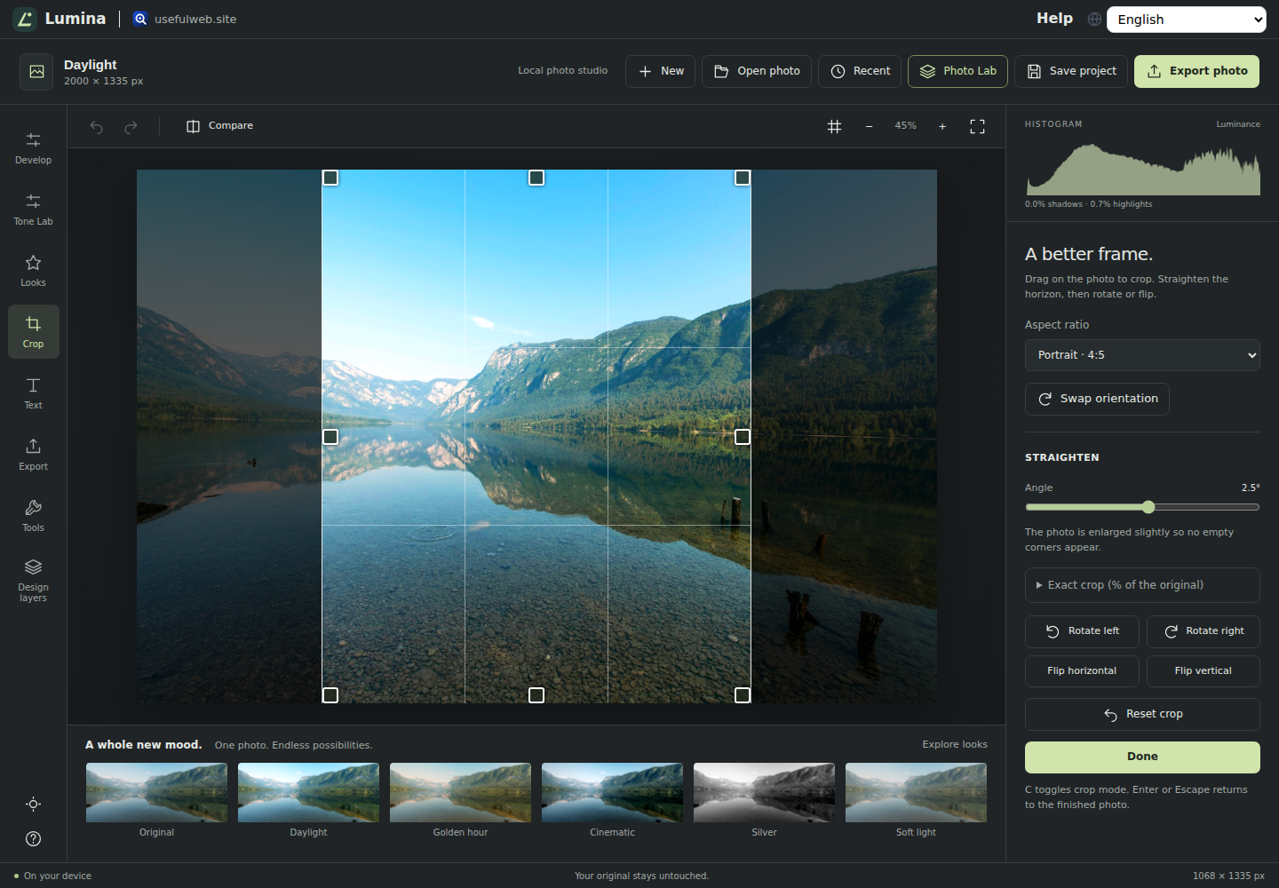Click the redo arrow icon
Viewport: 1279px width, 888px height.
pos(131,126)
